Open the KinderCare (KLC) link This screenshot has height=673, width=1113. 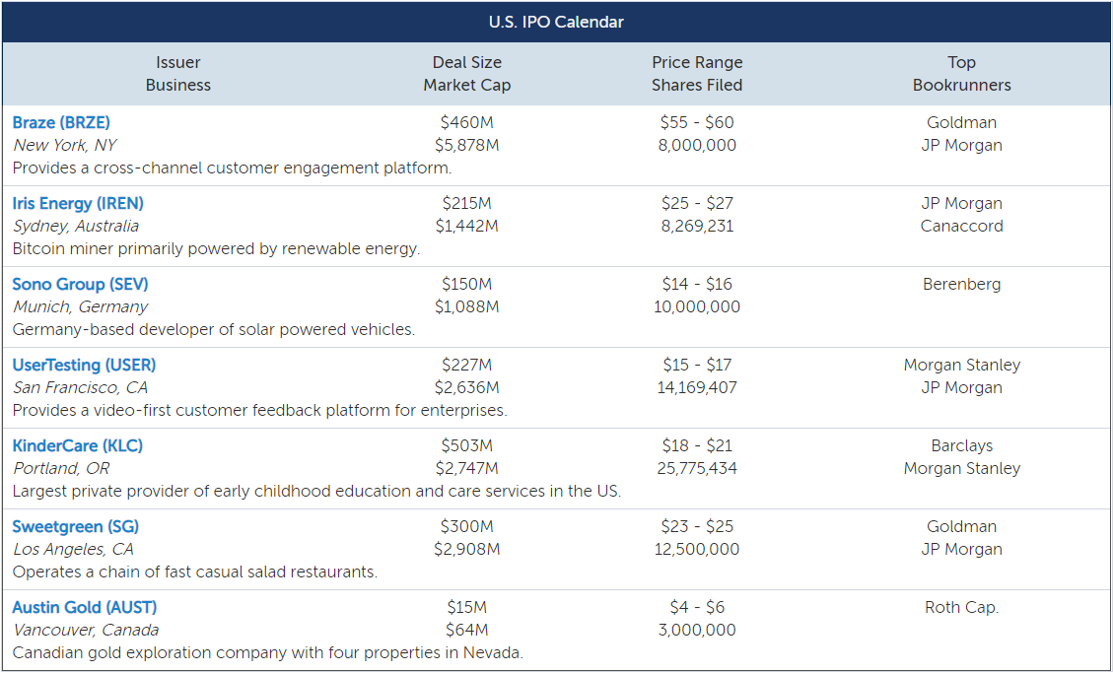(x=77, y=446)
